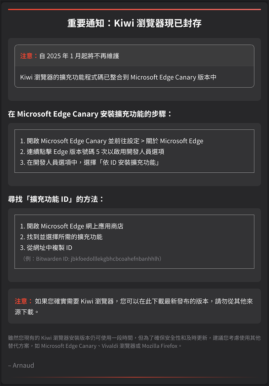Image resolution: width=269 pixels, height=386 pixels.
Task: Click step 1 開啟 Microsoft Edge Canary 並前往設定
Action: click(x=112, y=141)
